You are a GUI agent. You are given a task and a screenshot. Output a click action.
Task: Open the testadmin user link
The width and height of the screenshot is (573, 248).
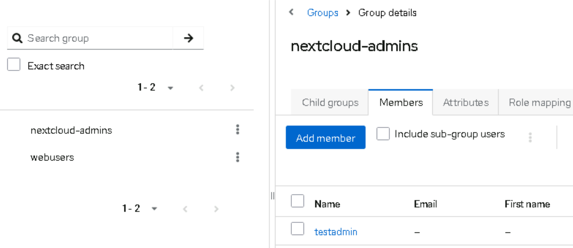[x=335, y=232]
